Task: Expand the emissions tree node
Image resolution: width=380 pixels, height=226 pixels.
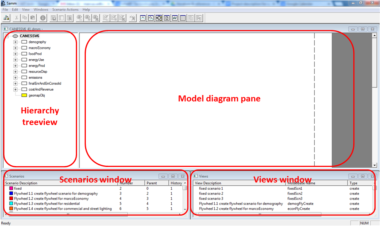Action: [x=15, y=77]
